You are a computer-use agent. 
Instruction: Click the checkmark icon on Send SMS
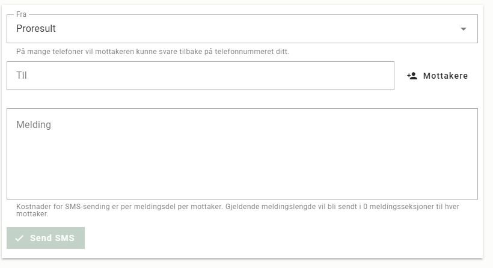click(19, 238)
